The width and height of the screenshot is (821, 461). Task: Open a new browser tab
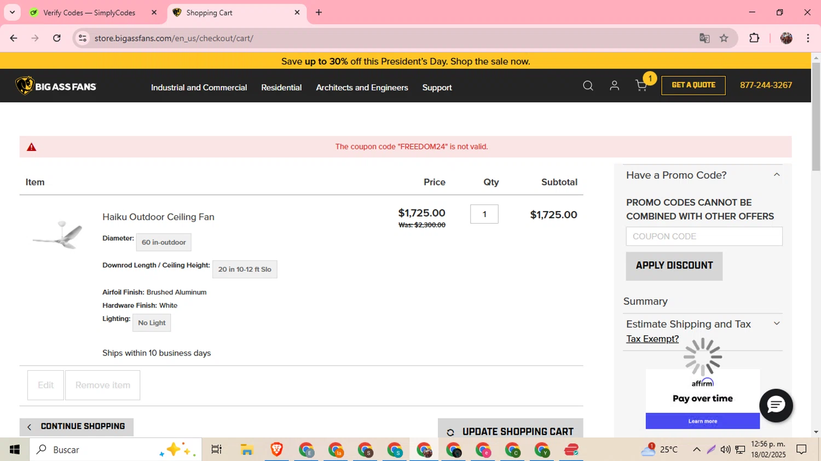pos(319,13)
